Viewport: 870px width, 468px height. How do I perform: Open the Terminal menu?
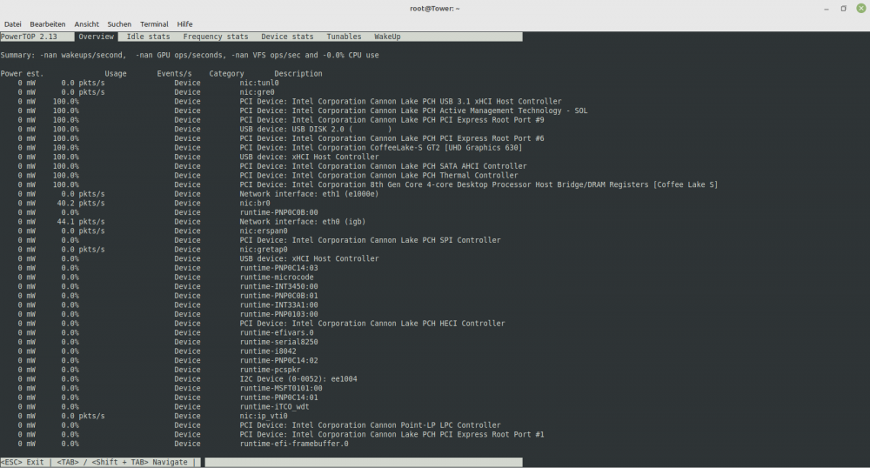pyautogui.click(x=154, y=23)
